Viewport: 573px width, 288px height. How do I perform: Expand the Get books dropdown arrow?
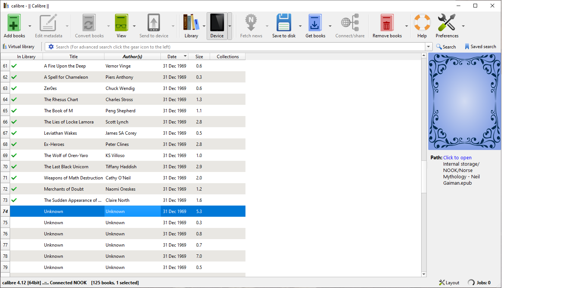(x=330, y=26)
